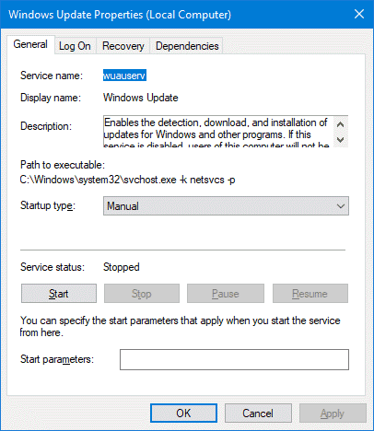
Task: Click the disabled Stop button
Action: point(142,294)
